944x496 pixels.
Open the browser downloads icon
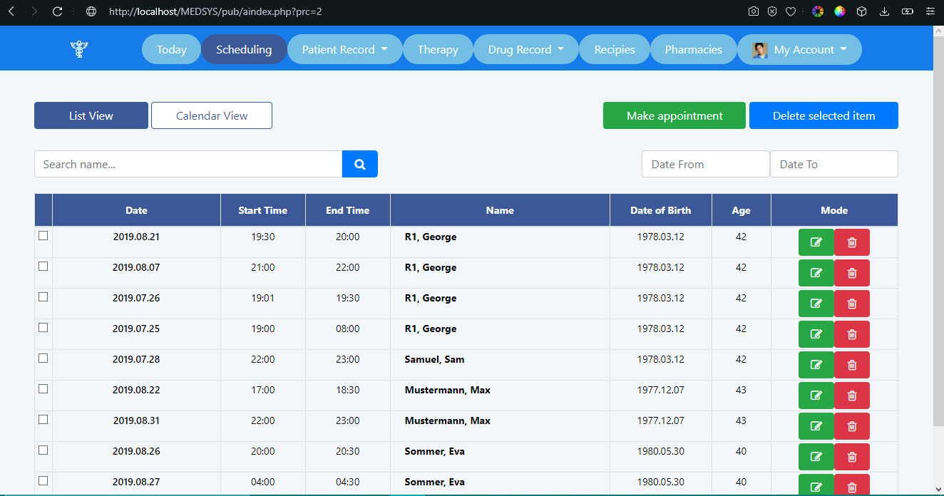click(884, 11)
